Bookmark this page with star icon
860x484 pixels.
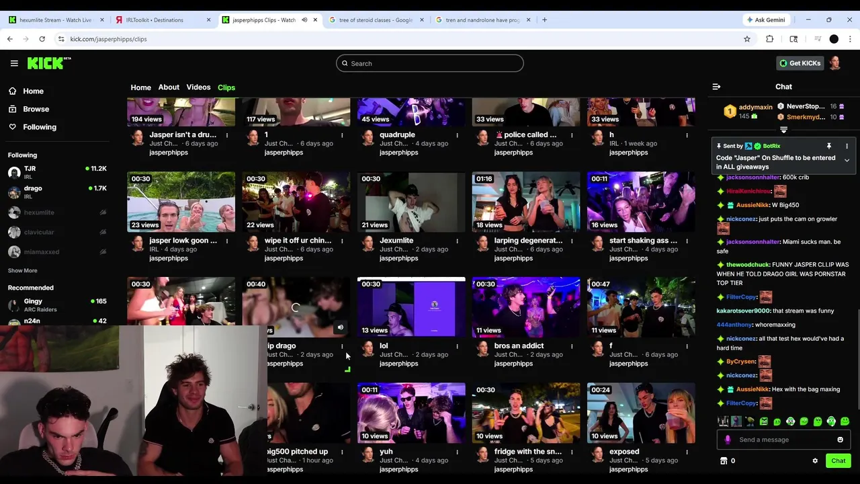[x=746, y=39]
